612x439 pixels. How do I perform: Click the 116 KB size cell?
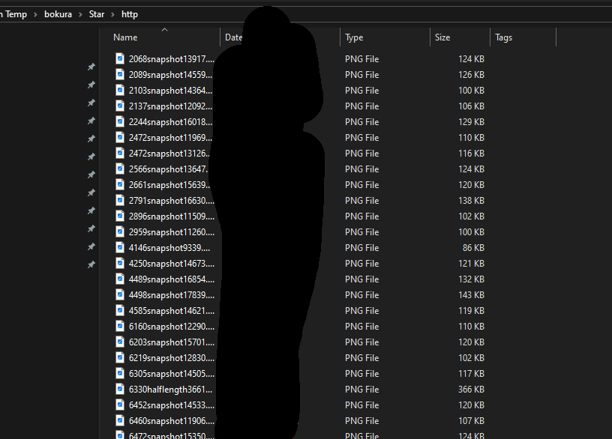click(x=471, y=154)
